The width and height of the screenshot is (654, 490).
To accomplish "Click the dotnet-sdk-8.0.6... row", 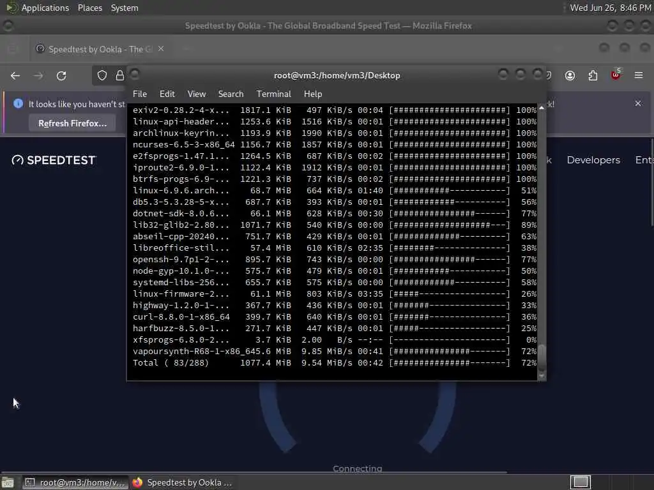I will pos(335,213).
